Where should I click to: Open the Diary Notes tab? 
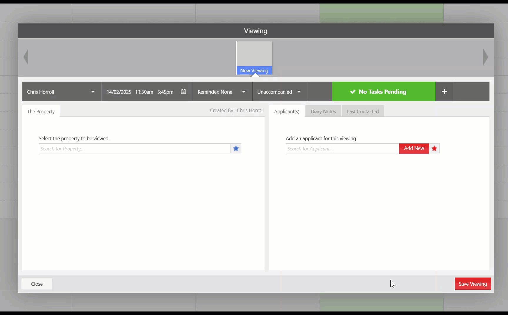coord(323,111)
